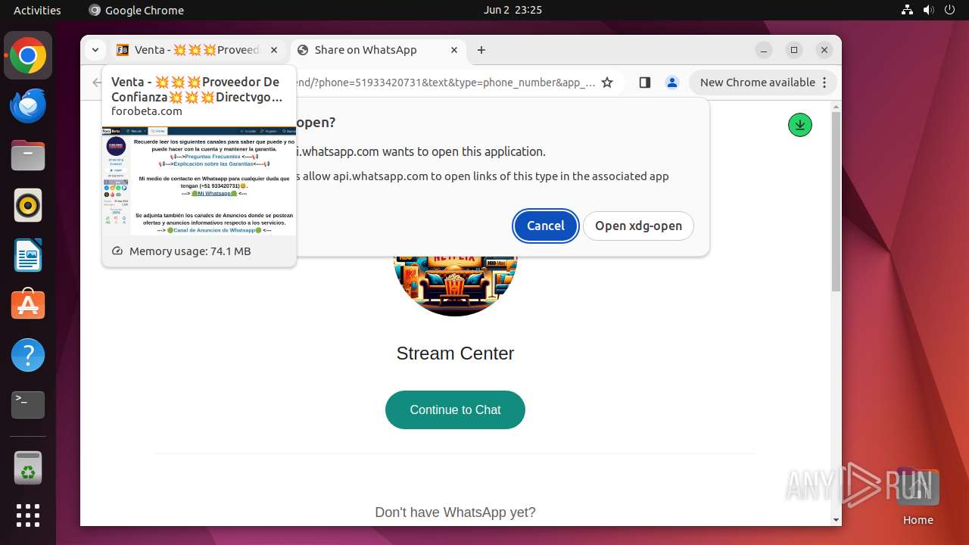969x545 pixels.
Task: Click New Chrome available update button
Action: pyautogui.click(x=762, y=83)
